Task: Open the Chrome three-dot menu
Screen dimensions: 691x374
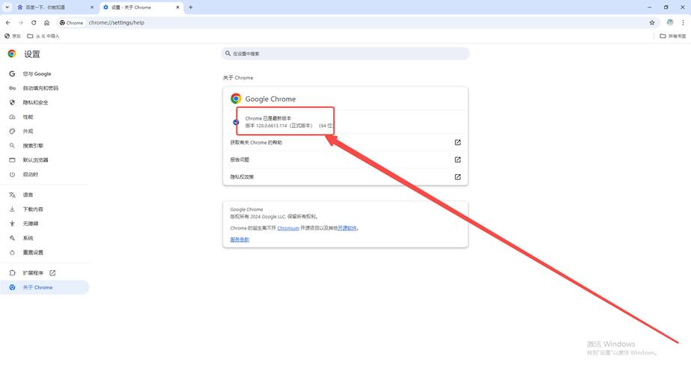Action: pos(683,22)
